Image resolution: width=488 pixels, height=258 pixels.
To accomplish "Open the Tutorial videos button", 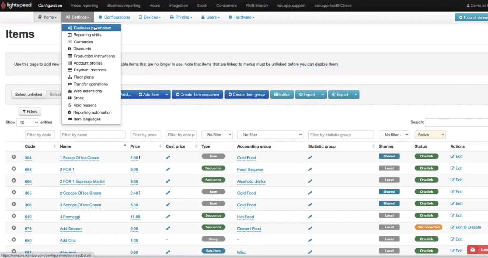I will (472, 17).
